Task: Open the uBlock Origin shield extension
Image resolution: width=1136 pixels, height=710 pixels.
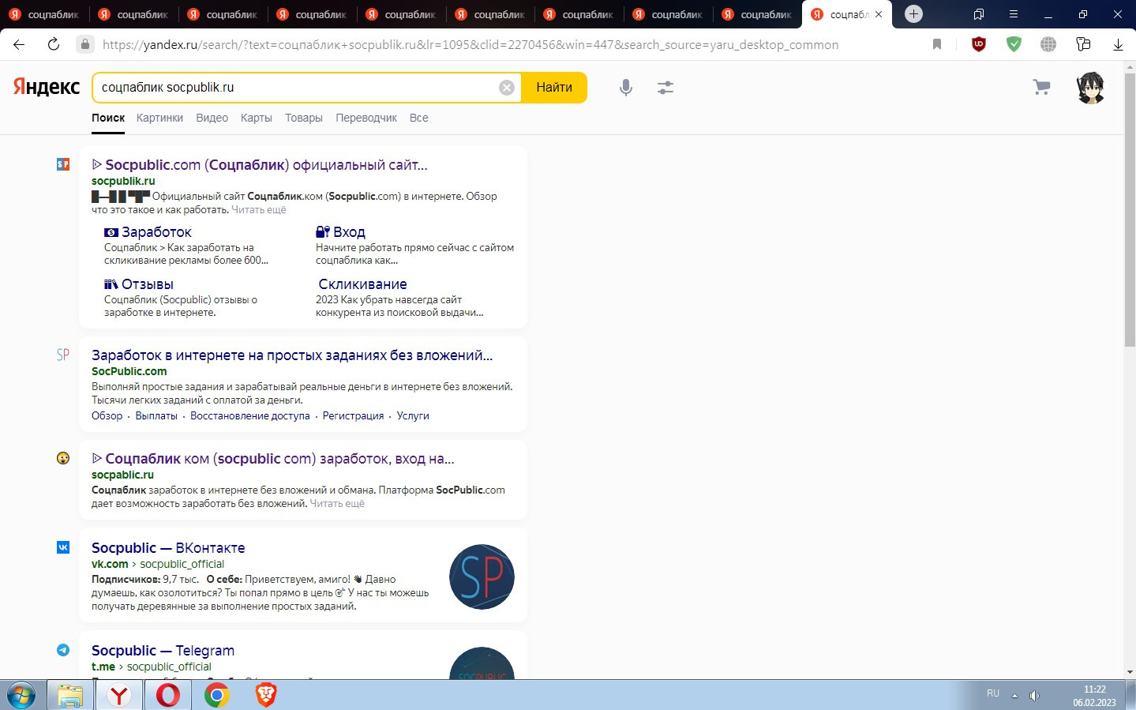Action: 979,44
